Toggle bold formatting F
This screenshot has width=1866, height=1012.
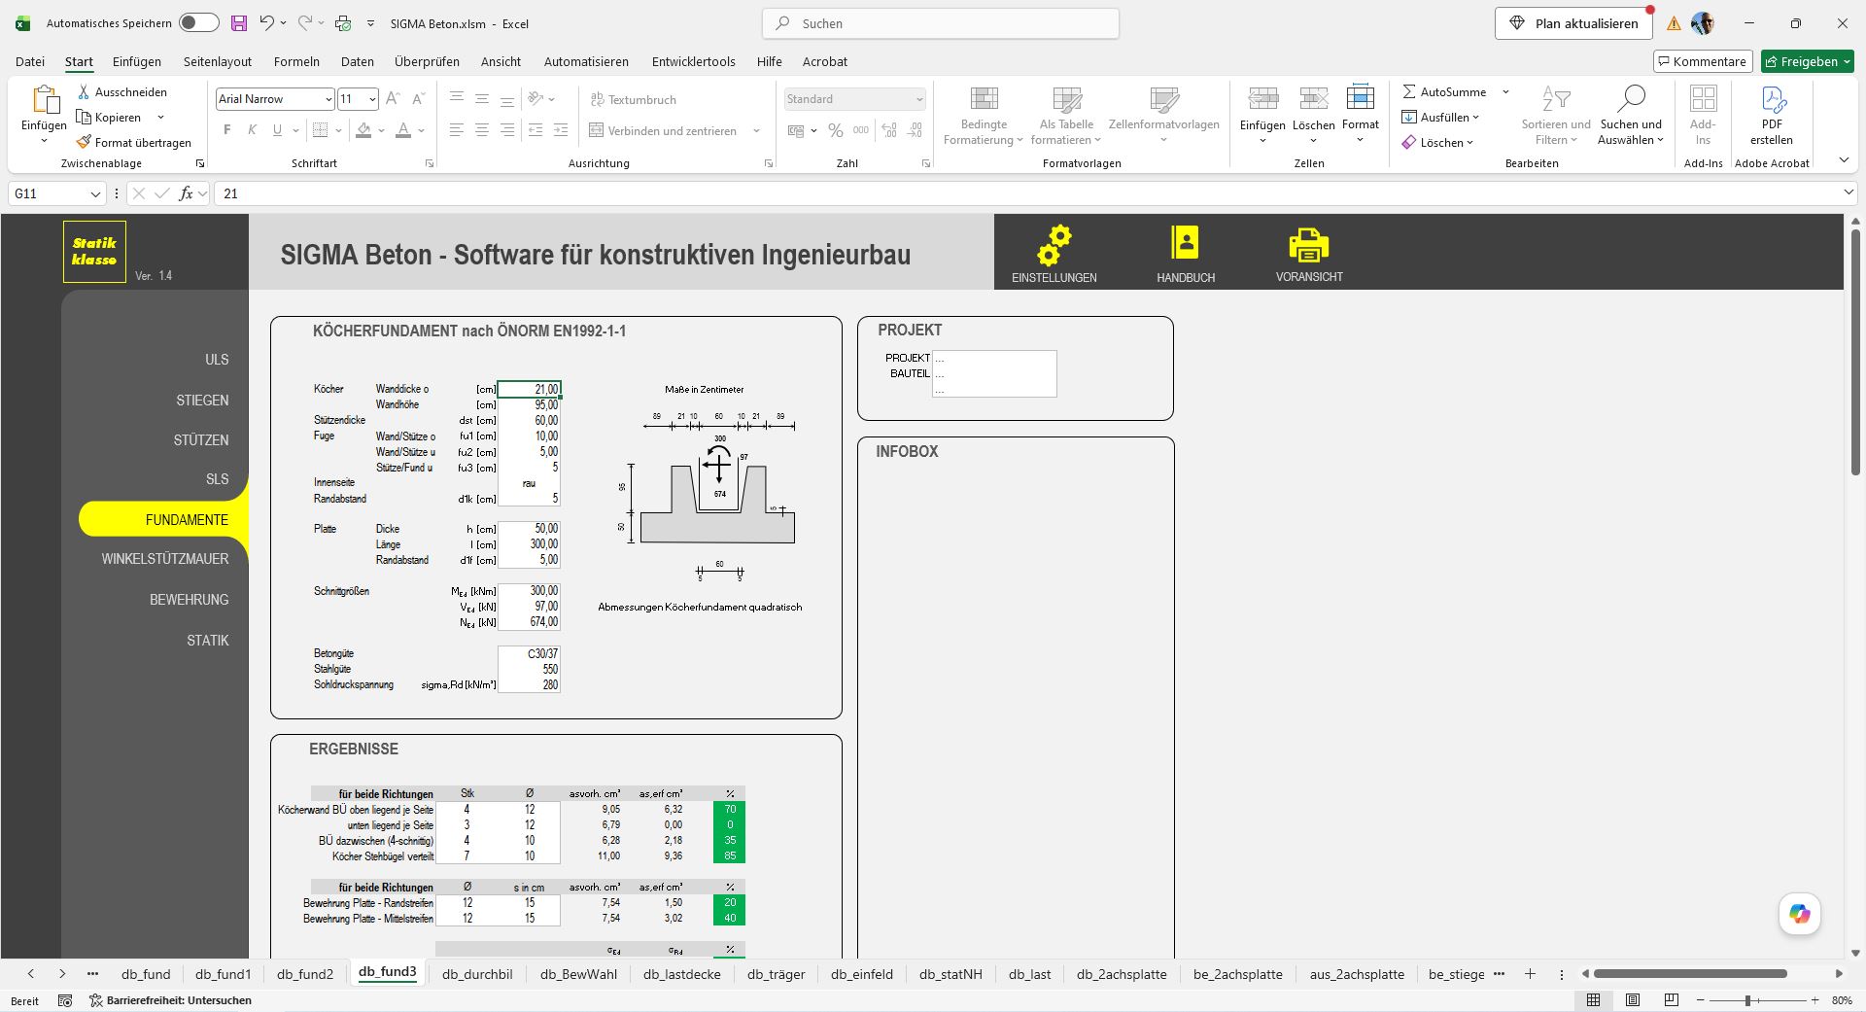tap(227, 130)
